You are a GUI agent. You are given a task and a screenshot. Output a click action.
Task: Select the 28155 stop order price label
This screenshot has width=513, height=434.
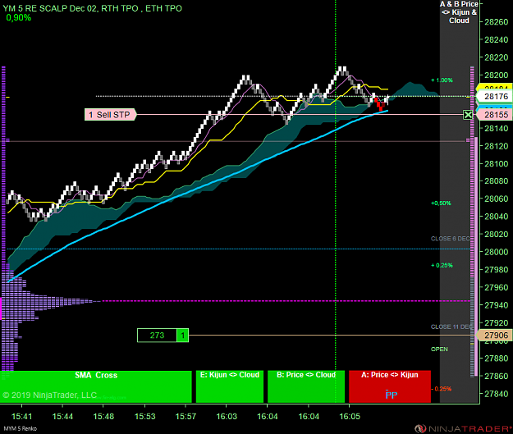coord(494,115)
